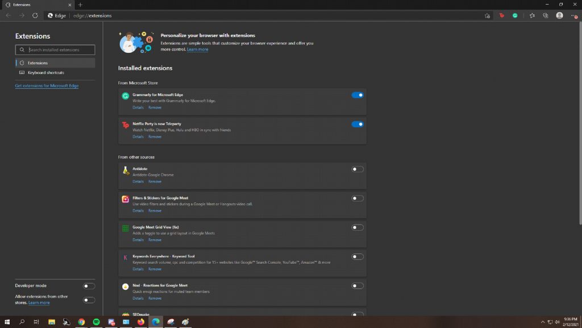Remove Grammarly for Microsoft Edge
582x328 pixels.
coord(155,107)
